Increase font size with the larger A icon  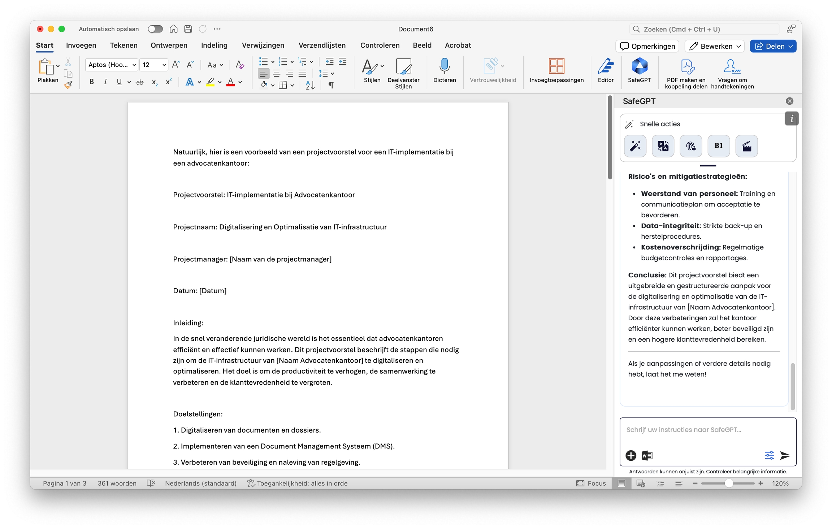176,65
